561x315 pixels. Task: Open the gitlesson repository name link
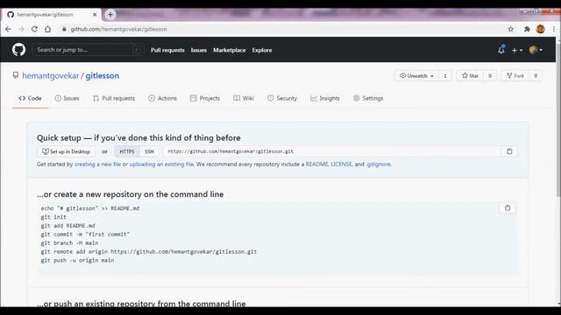point(103,76)
